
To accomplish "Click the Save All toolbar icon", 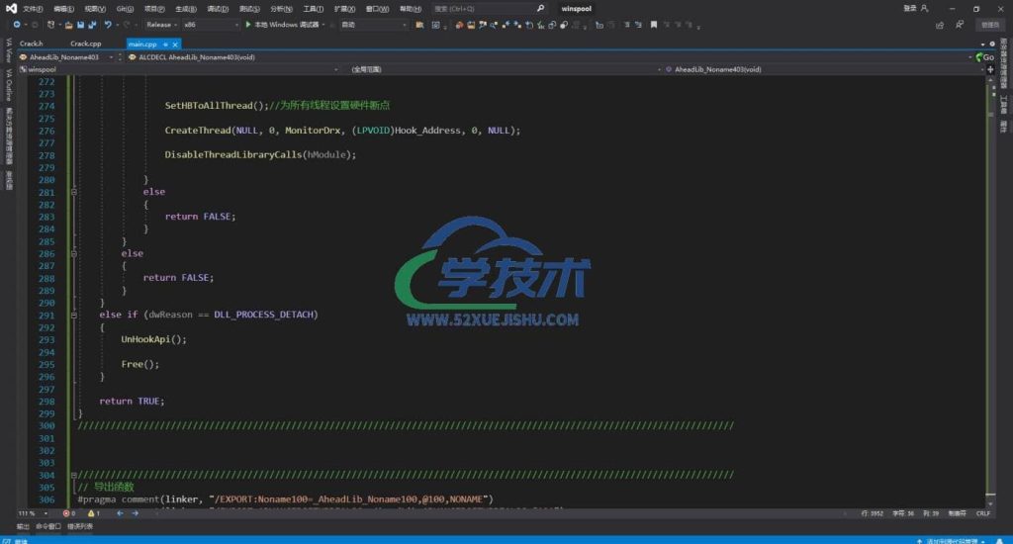I will (x=91, y=24).
